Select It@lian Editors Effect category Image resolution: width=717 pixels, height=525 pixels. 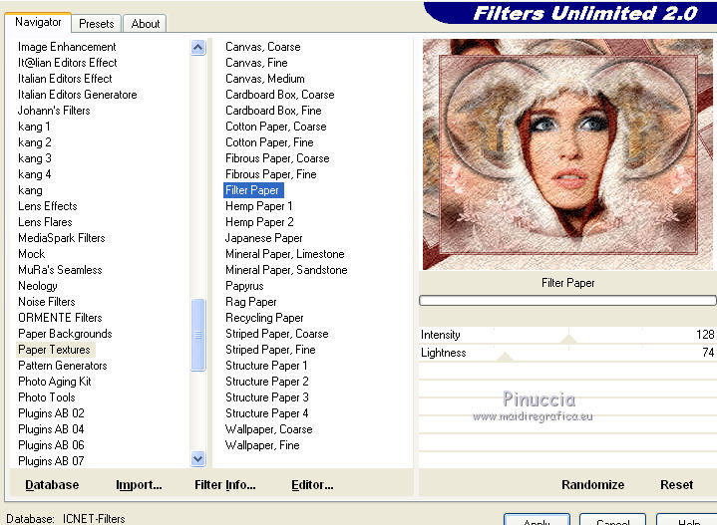coord(67,63)
